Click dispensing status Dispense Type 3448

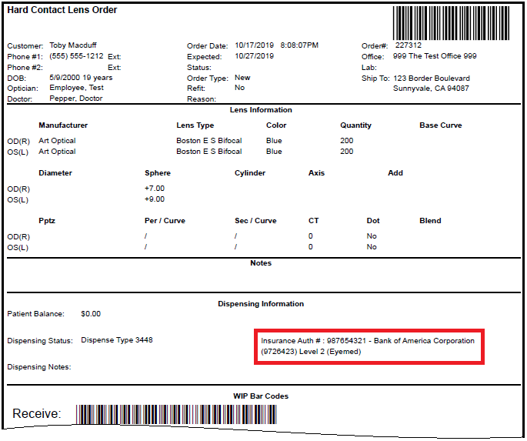[x=117, y=340]
